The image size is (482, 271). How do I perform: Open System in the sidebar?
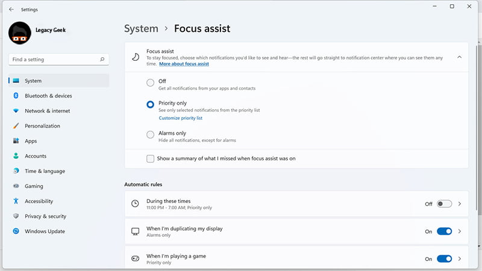point(58,81)
